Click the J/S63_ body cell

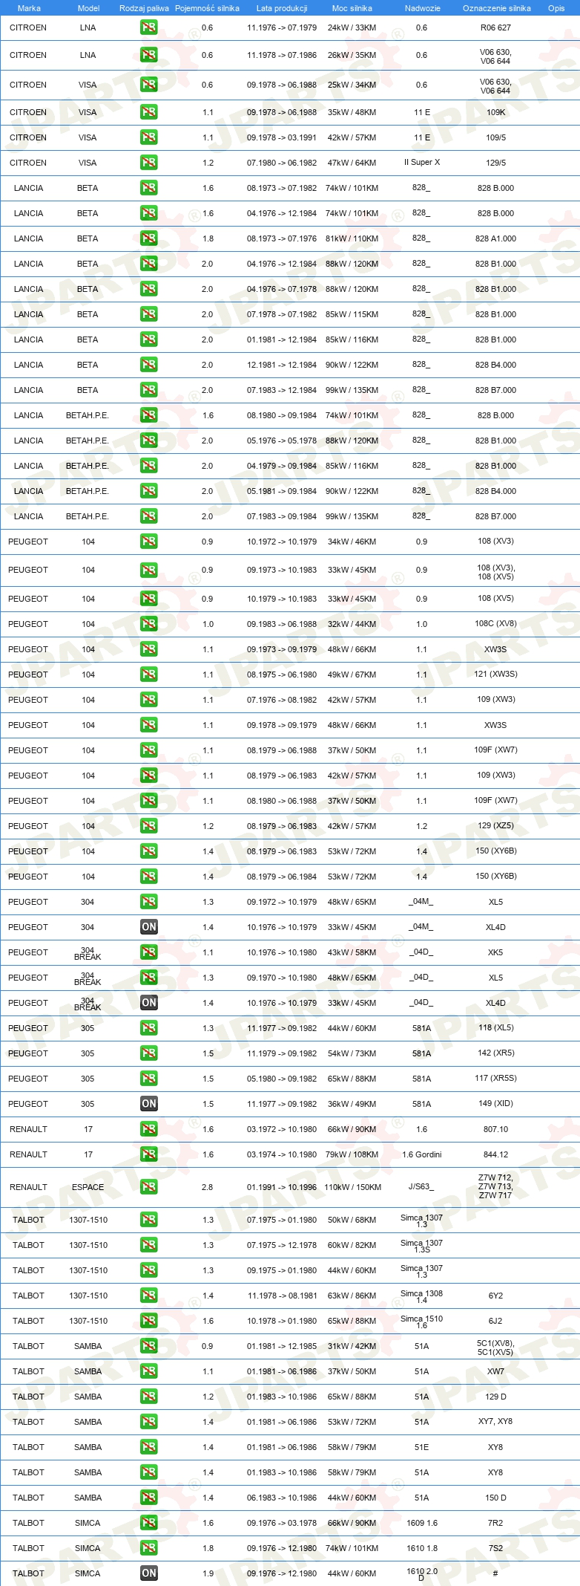point(422,1187)
